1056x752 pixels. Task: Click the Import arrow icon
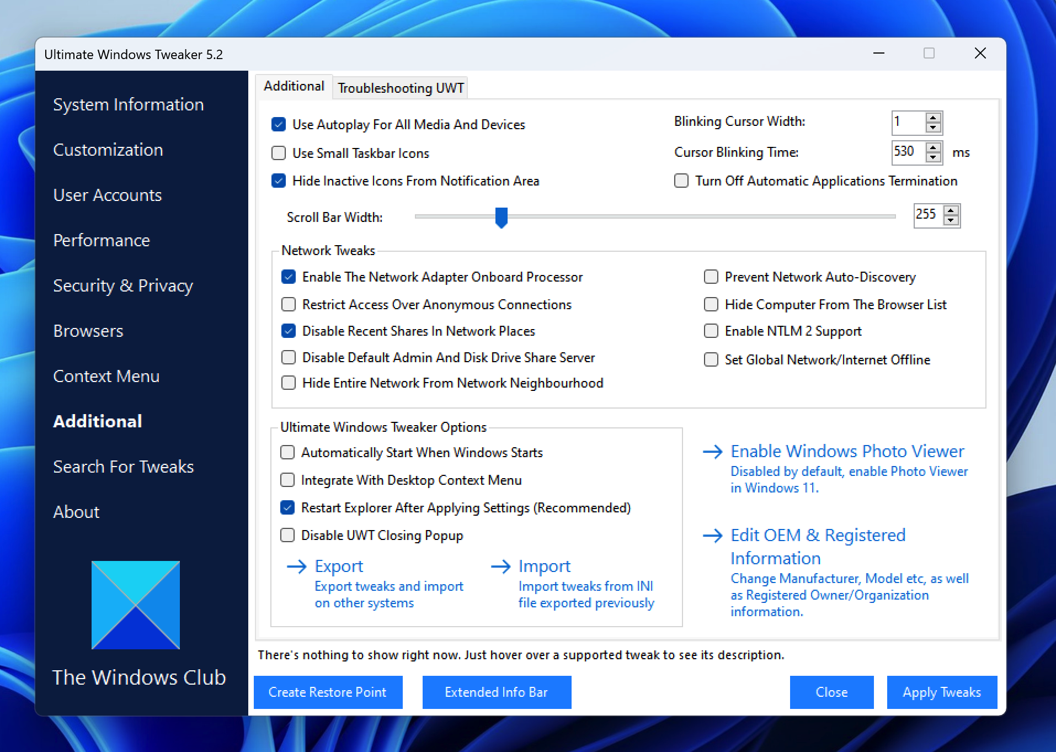pyautogui.click(x=501, y=566)
